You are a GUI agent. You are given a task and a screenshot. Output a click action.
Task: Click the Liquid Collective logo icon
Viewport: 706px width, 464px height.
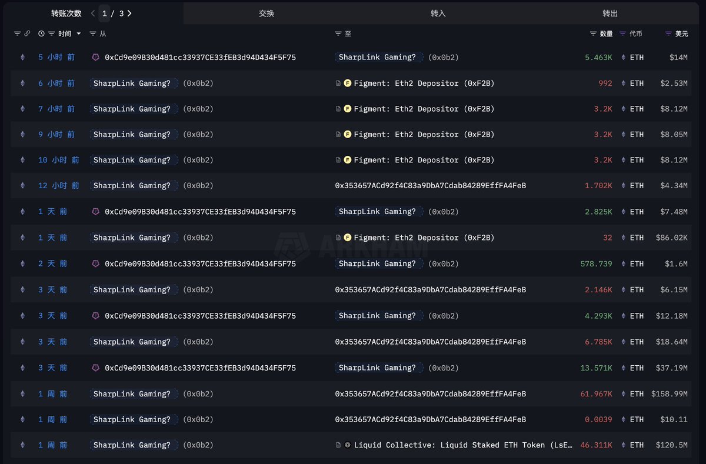coord(348,445)
